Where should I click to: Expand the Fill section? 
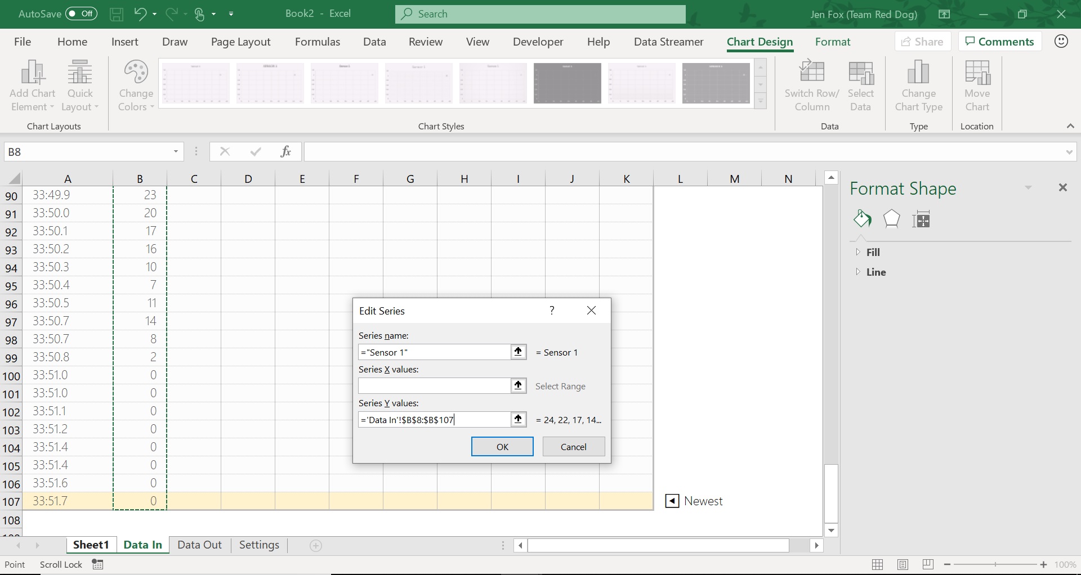(858, 252)
